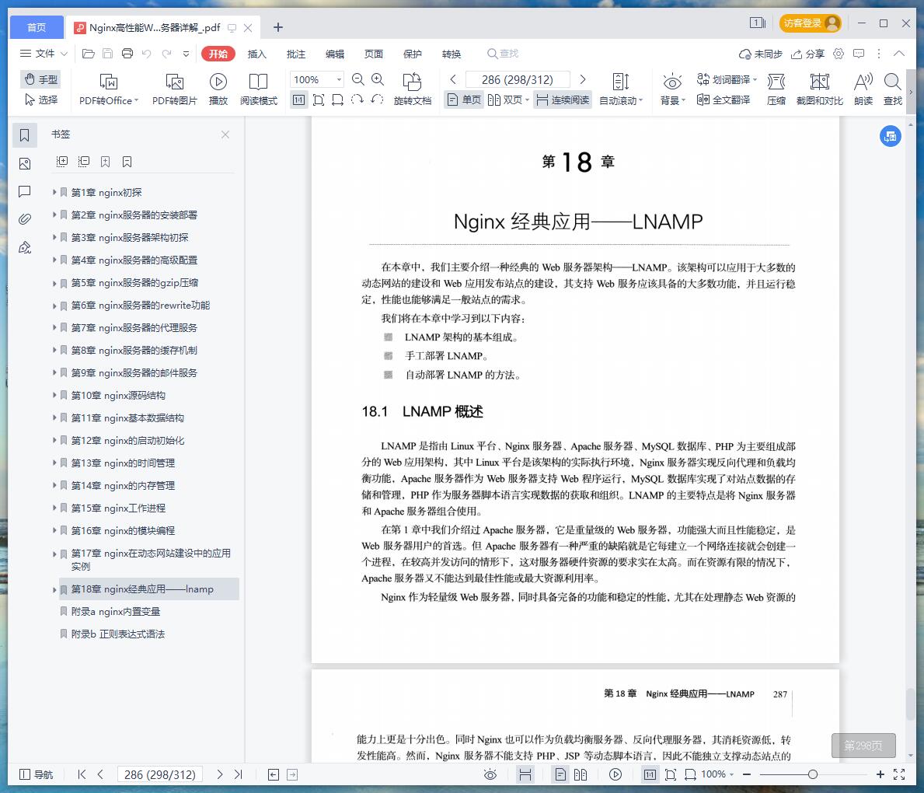Switch to 双页 double page view
Image resolution: width=924 pixels, height=793 pixels.
pos(508,100)
